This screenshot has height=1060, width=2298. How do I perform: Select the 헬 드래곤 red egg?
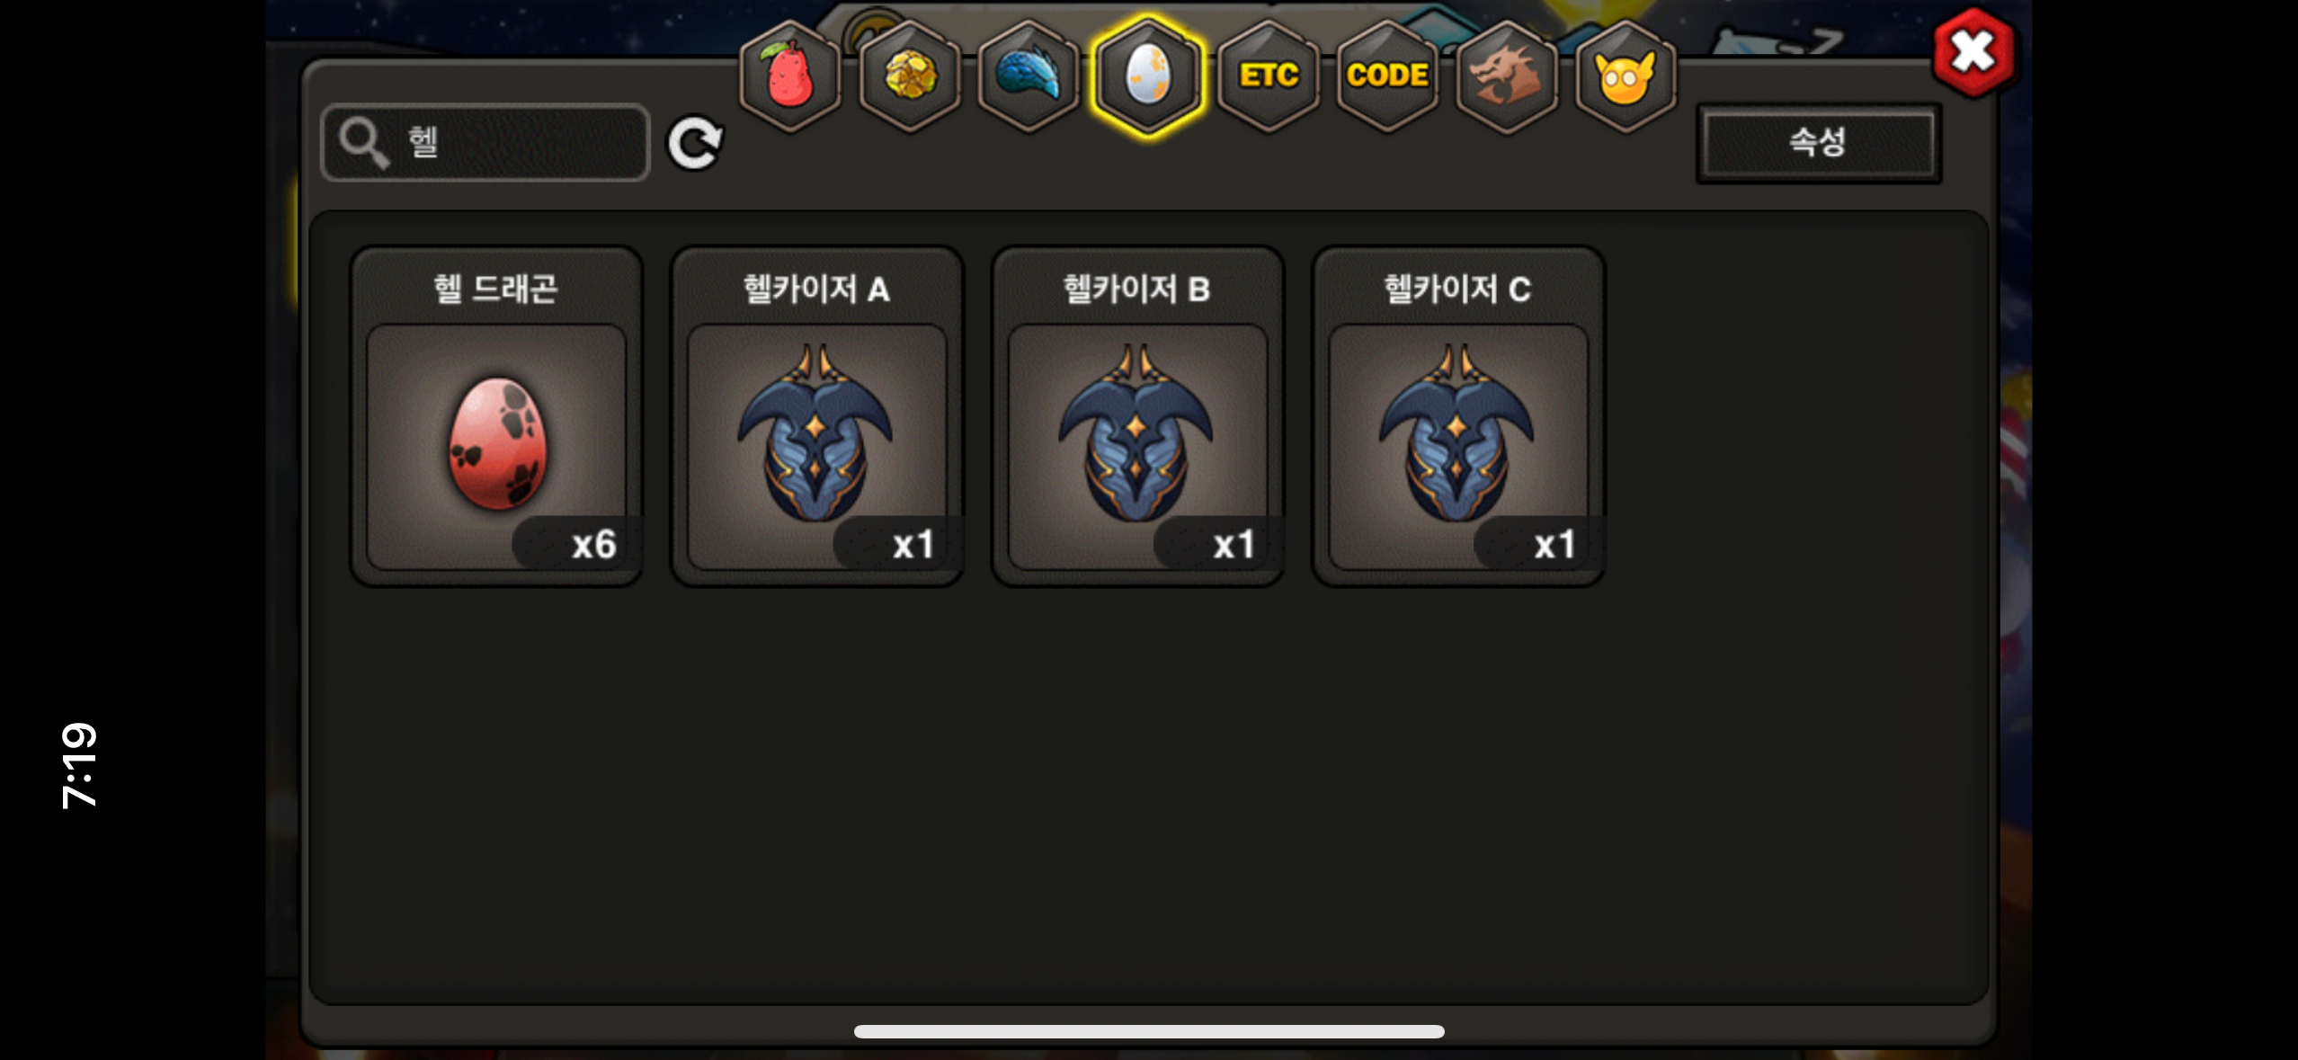coord(496,416)
